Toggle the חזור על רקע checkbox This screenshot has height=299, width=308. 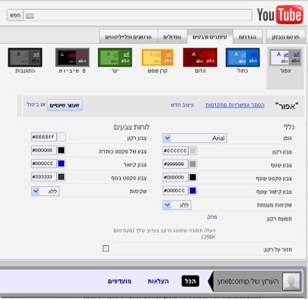point(106,248)
